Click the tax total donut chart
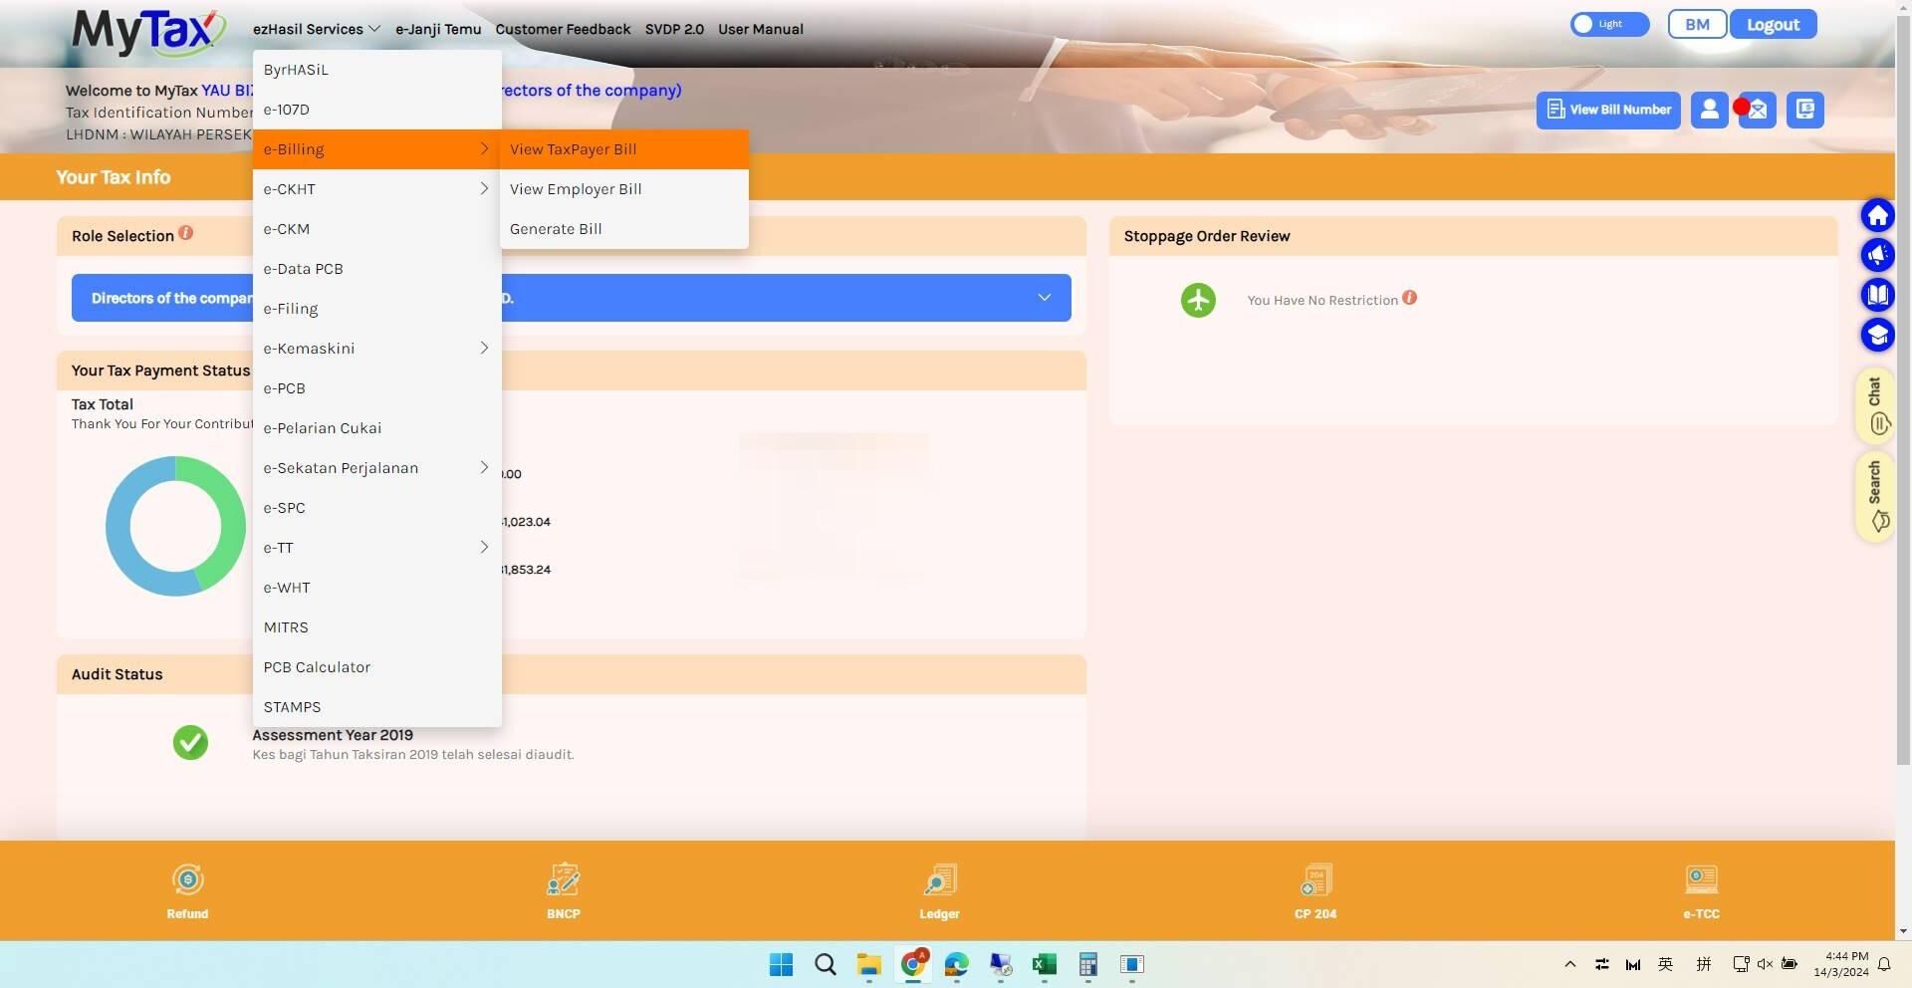This screenshot has width=1912, height=988. 175,526
